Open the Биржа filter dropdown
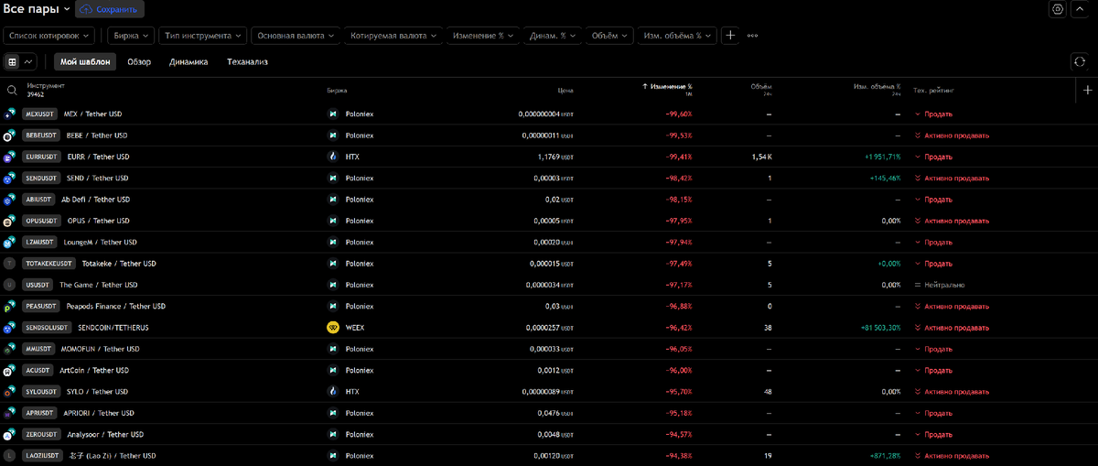The height and width of the screenshot is (466, 1098). click(x=132, y=36)
